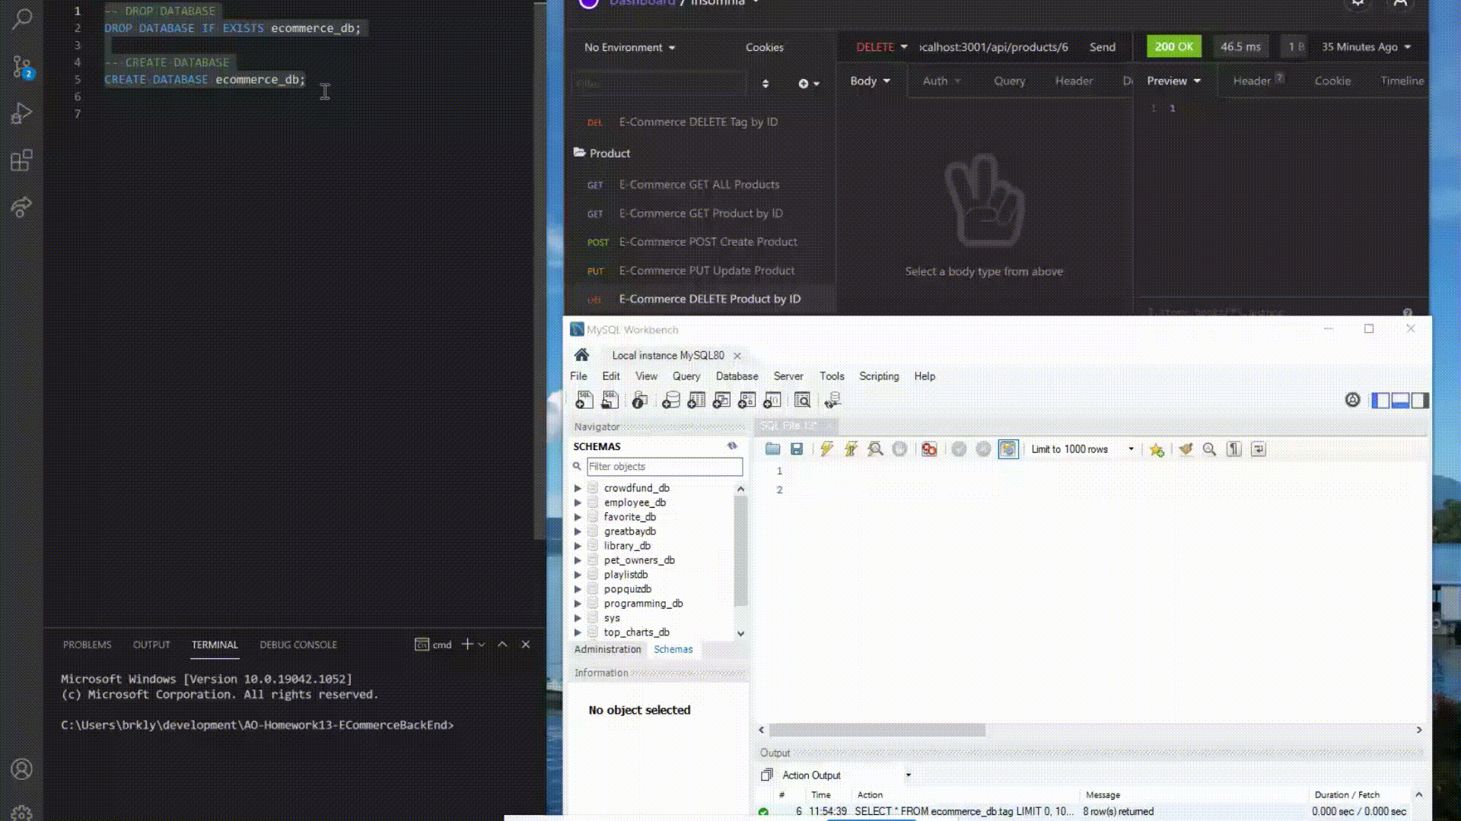Toggle word wrap button in query toolbar
The image size is (1461, 821).
[1259, 449]
